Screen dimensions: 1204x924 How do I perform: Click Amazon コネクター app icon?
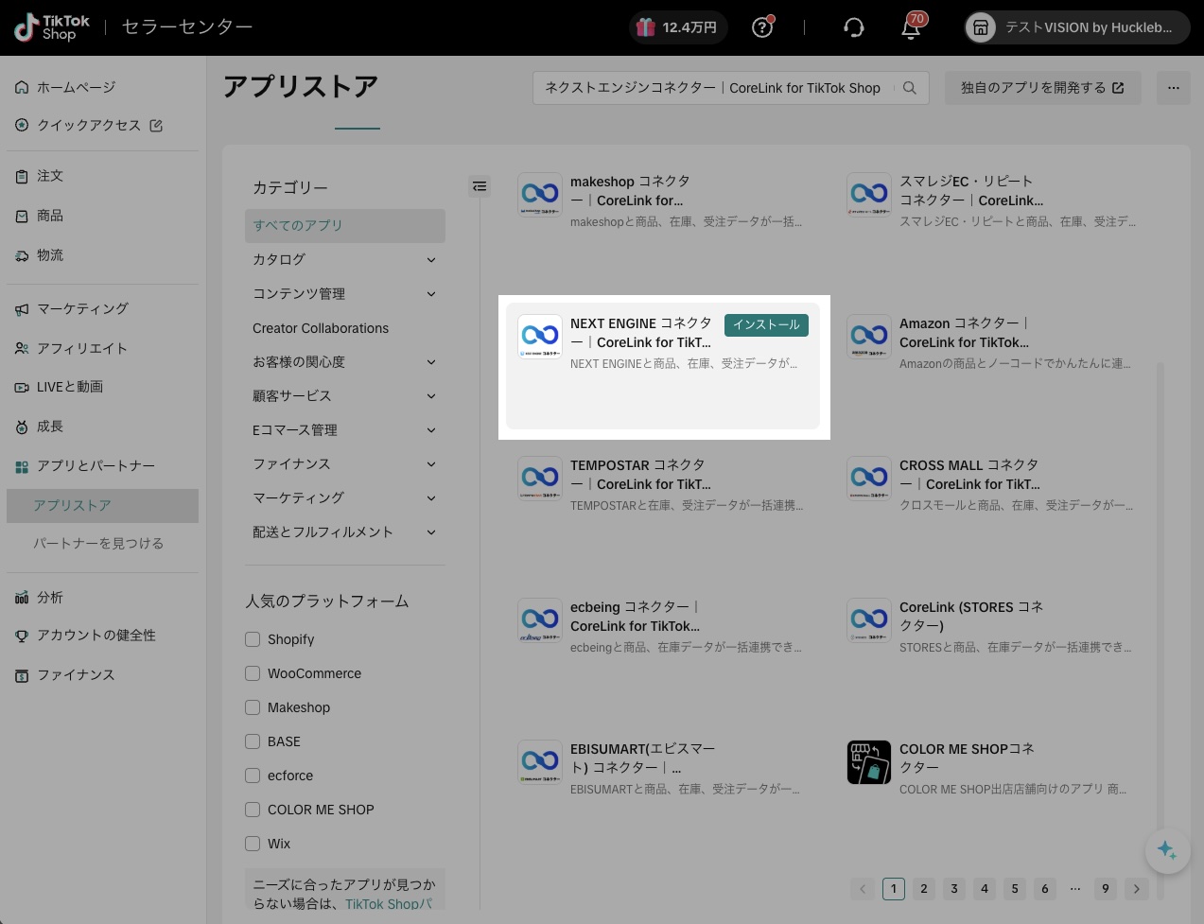(x=869, y=337)
